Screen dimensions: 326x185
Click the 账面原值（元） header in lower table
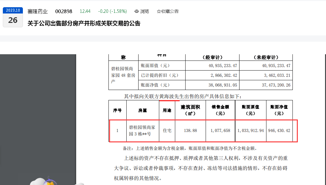[250, 110]
